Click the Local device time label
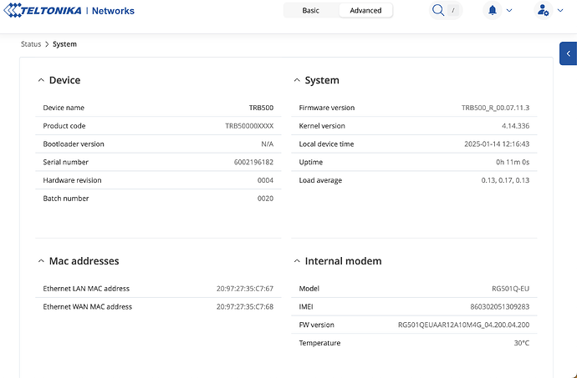The width and height of the screenshot is (577, 378). [x=326, y=144]
